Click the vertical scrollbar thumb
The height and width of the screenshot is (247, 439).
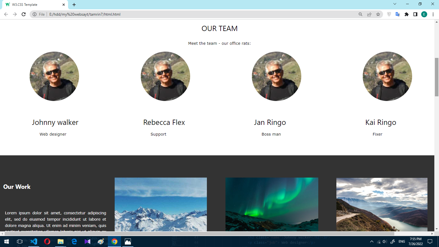click(437, 77)
